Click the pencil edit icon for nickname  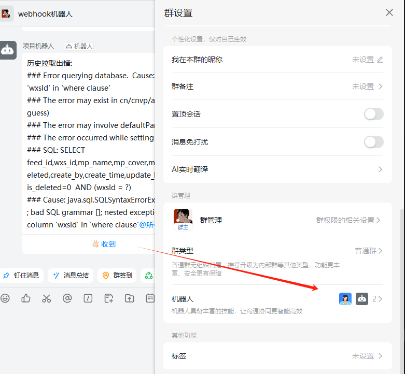click(380, 60)
